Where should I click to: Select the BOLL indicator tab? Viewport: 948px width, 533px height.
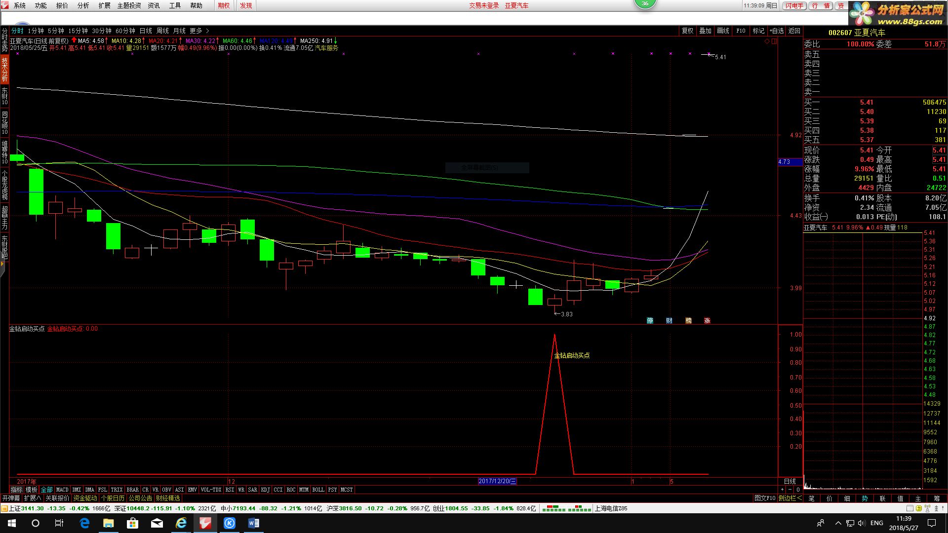click(x=318, y=490)
